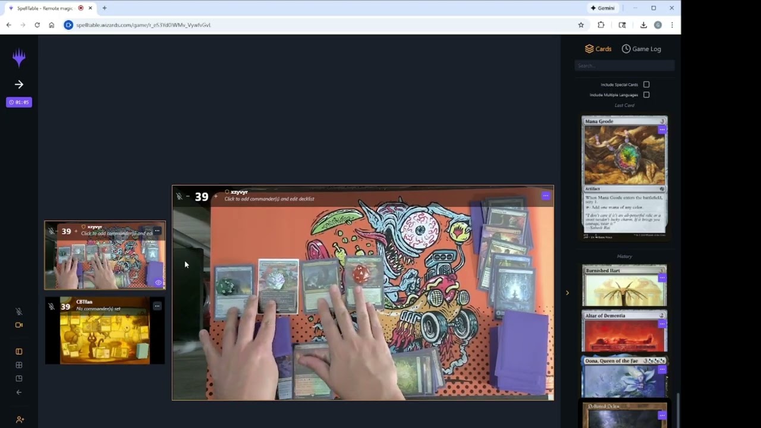Click the invite player icon in the sidebar

tap(20, 420)
